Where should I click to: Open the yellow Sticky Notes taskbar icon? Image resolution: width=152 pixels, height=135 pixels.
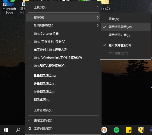point(129,130)
